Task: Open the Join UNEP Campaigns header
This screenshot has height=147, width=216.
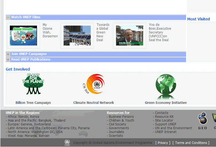Action: 29,54
